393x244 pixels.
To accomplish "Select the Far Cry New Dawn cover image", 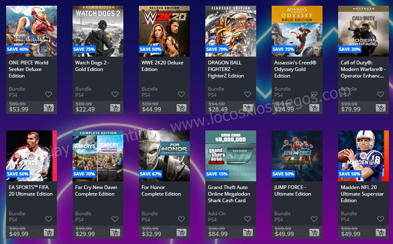I will click(x=98, y=156).
